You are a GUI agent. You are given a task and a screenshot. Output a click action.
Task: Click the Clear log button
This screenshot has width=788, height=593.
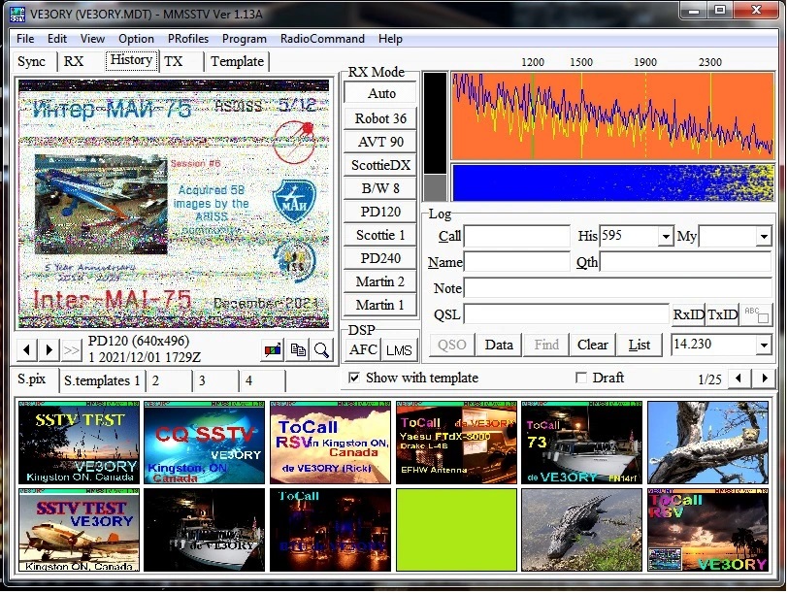(592, 345)
